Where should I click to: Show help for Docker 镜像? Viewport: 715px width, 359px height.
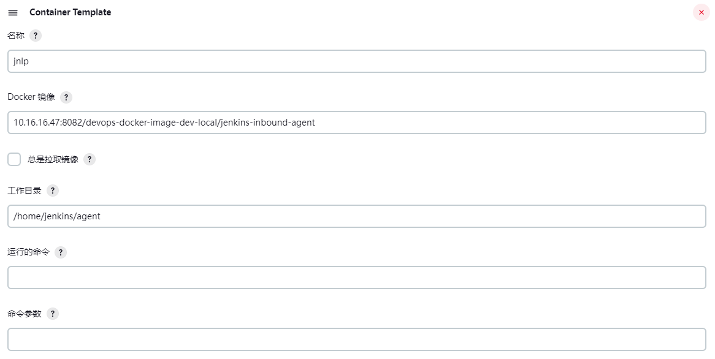[66, 97]
